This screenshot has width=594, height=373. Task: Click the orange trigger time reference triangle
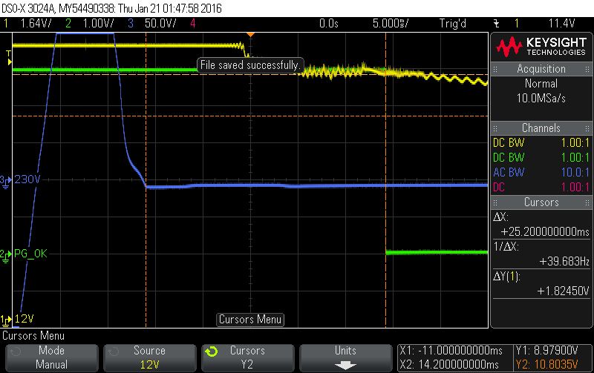(x=250, y=34)
